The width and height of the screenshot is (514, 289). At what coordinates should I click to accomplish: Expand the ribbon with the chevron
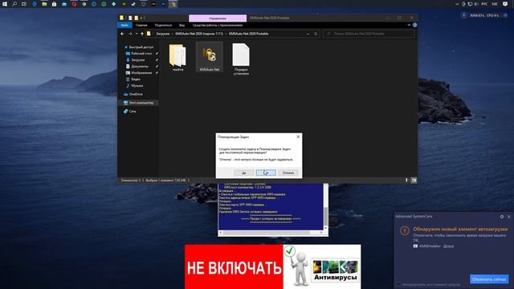(x=409, y=25)
